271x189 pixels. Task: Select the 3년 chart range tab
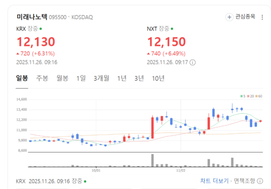coord(139,78)
